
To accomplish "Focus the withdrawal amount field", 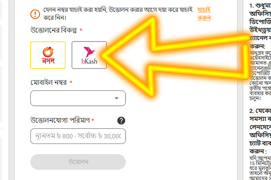I will [x=78, y=136].
